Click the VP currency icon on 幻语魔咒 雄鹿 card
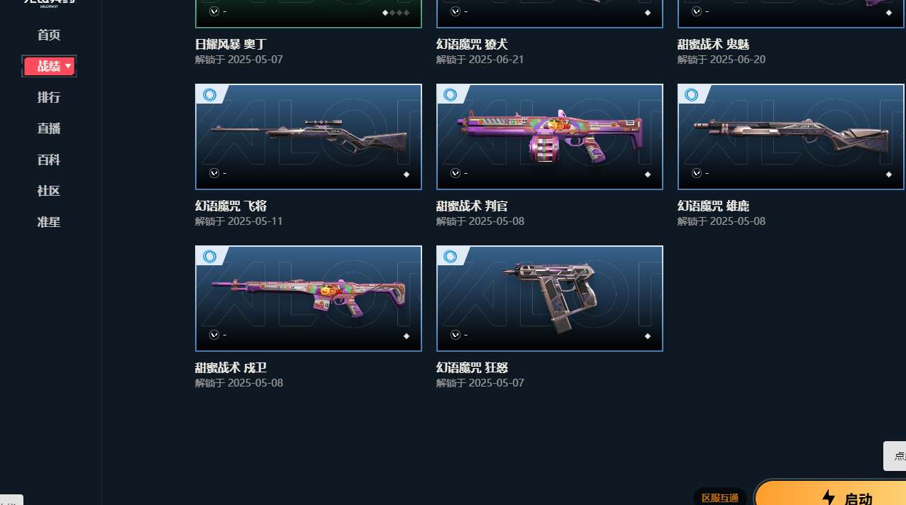The width and height of the screenshot is (906, 505). click(x=697, y=173)
